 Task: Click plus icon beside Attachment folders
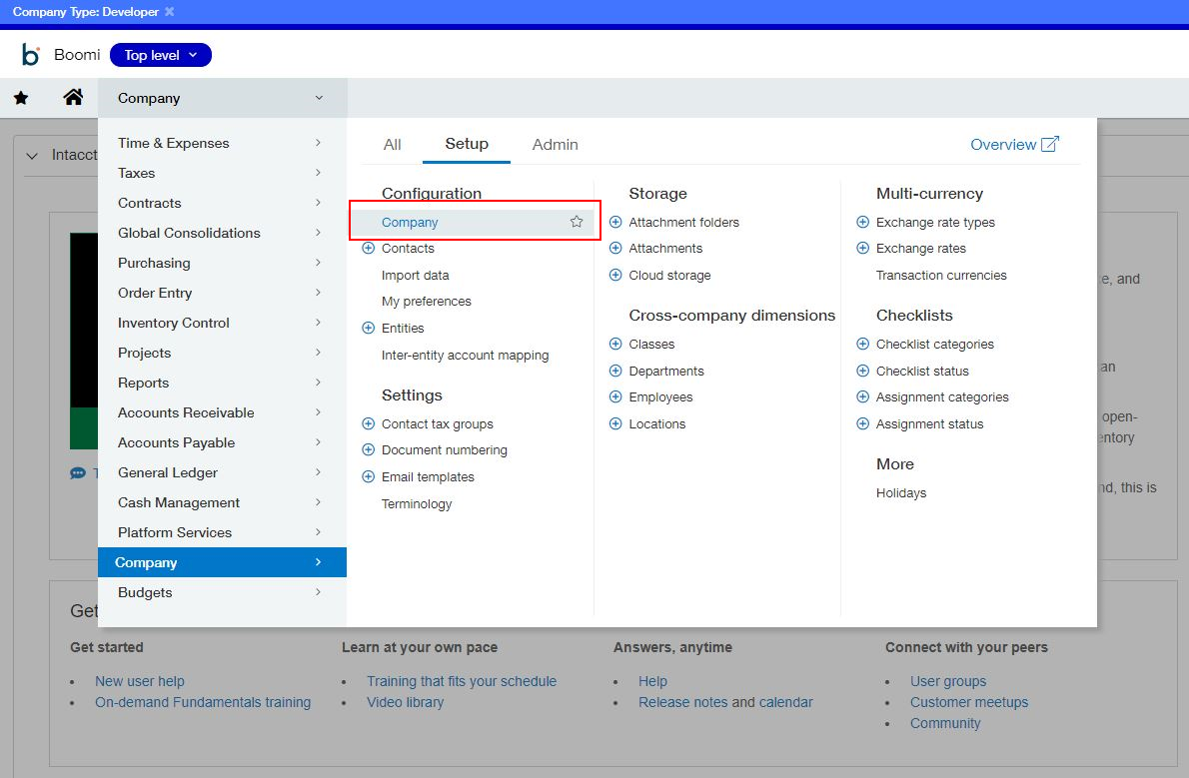point(615,223)
